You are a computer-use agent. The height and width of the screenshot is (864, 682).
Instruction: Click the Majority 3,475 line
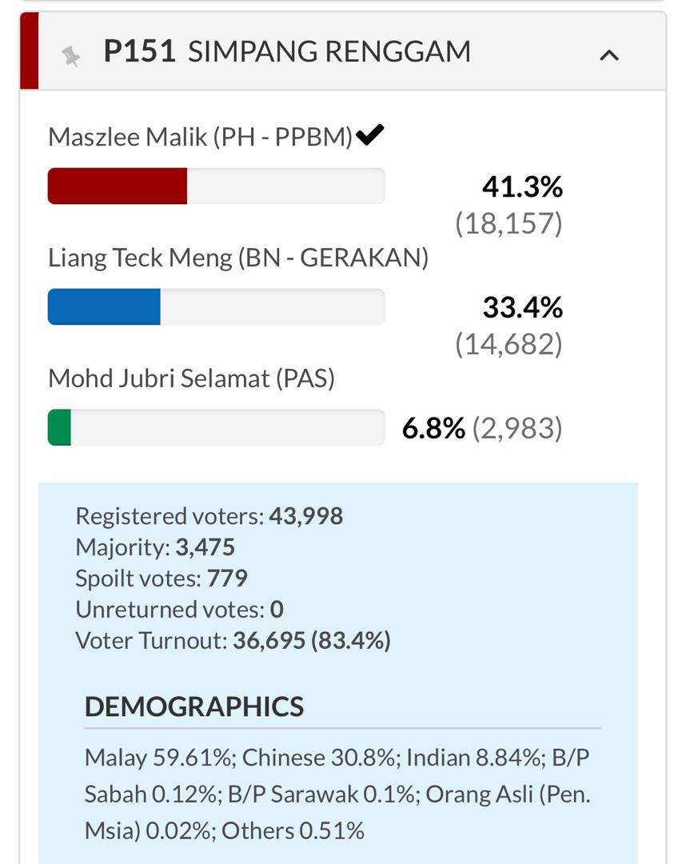coord(155,547)
